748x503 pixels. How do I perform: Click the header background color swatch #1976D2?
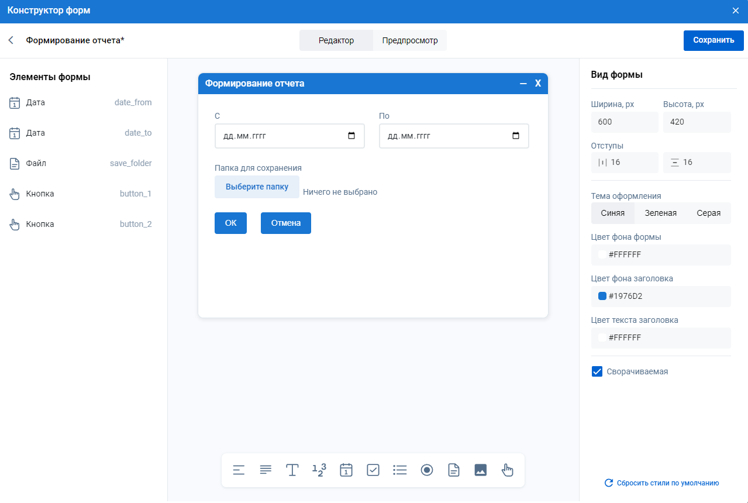pyautogui.click(x=602, y=296)
